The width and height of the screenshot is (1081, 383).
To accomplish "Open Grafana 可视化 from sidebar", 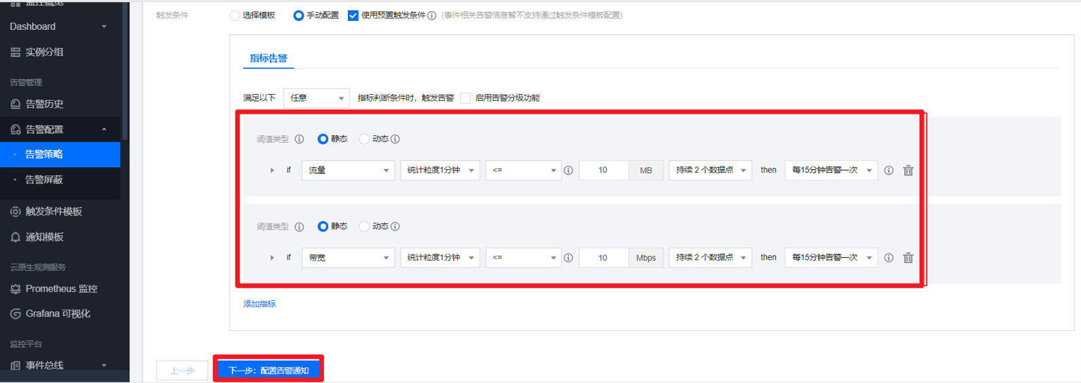I will [58, 314].
